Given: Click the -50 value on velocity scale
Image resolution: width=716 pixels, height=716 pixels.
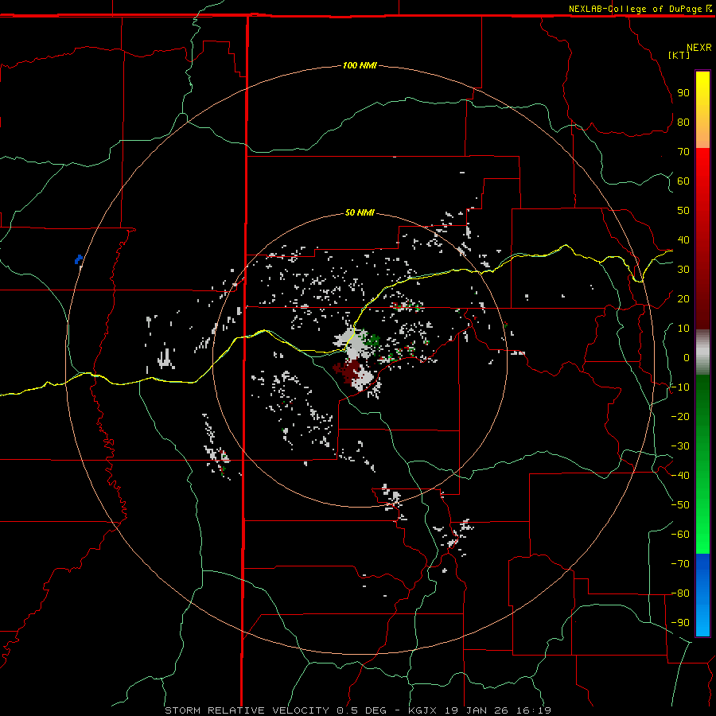Looking at the screenshot, I should click(x=680, y=505).
